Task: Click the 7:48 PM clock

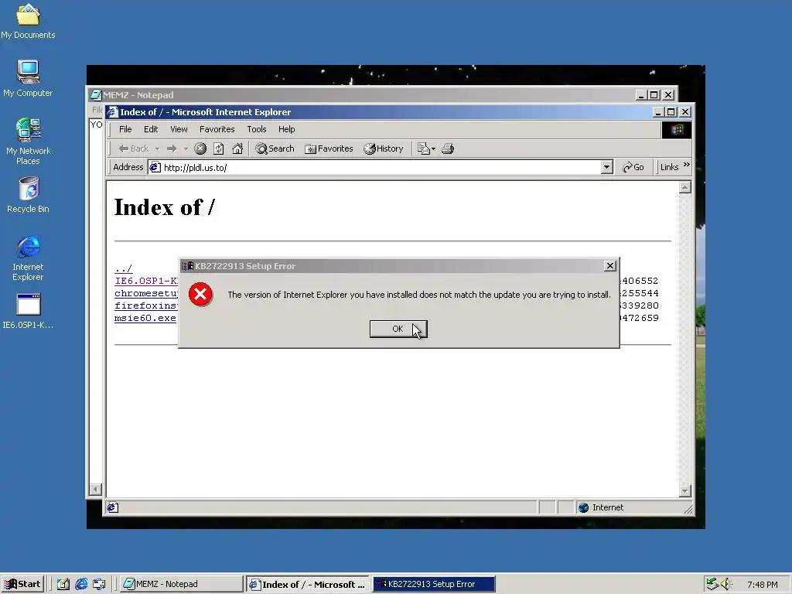Action: [x=762, y=585]
